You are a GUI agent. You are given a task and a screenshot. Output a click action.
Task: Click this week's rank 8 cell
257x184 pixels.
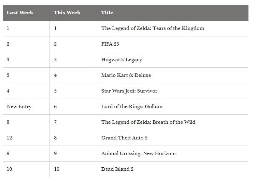coord(55,138)
